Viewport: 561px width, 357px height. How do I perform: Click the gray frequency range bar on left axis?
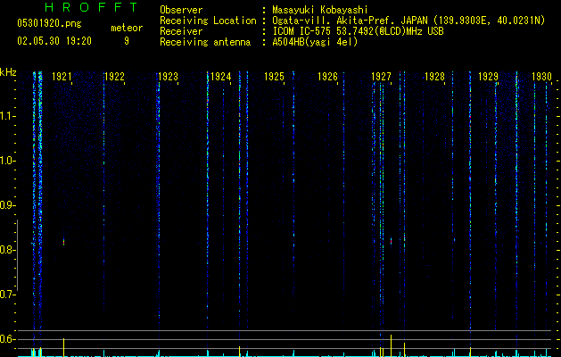point(17,255)
